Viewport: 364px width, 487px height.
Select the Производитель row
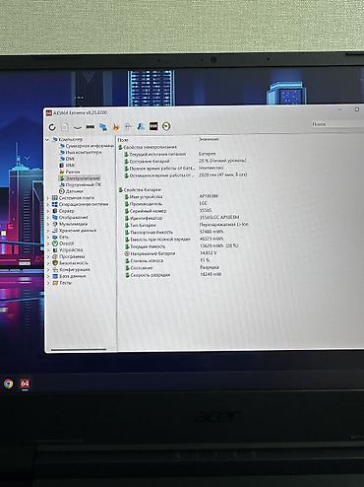[187, 204]
